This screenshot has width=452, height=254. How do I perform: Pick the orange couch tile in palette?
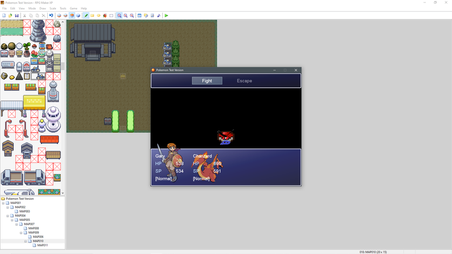pyautogui.click(x=49, y=140)
